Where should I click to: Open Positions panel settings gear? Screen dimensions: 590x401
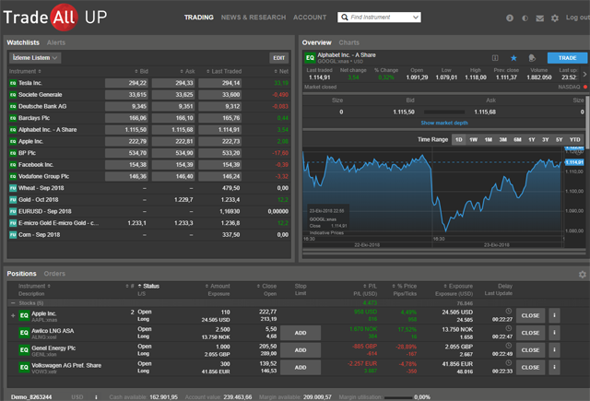[x=582, y=274]
